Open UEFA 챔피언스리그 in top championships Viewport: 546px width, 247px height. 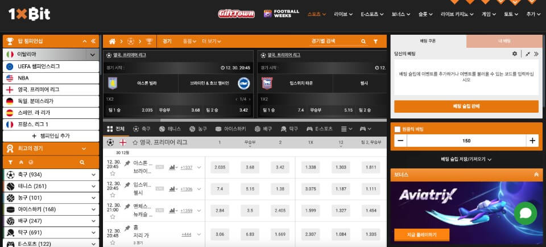click(x=51, y=66)
